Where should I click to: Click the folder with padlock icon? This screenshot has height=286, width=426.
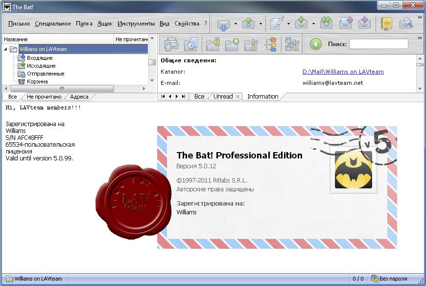(213, 44)
